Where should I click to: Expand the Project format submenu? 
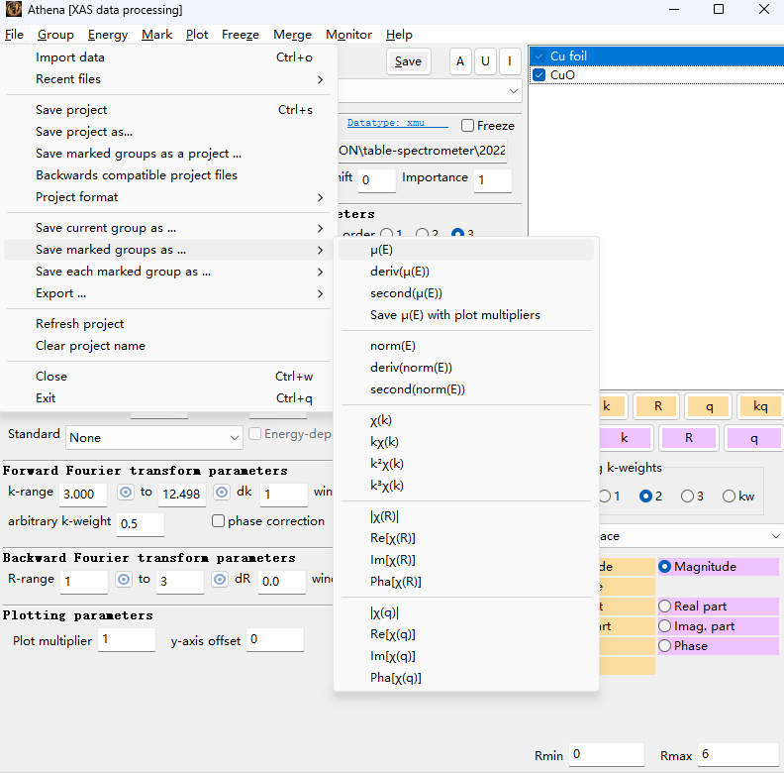168,197
